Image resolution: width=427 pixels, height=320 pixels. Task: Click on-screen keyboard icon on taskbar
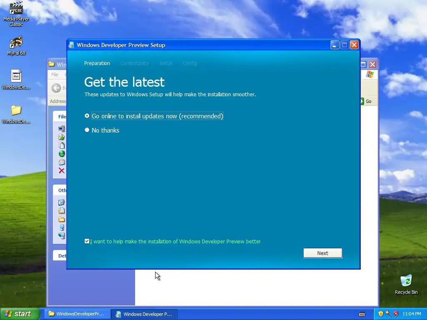click(x=362, y=314)
